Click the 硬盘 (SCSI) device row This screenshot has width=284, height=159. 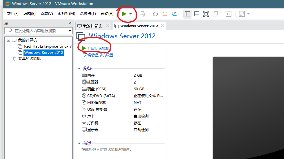[123, 89]
